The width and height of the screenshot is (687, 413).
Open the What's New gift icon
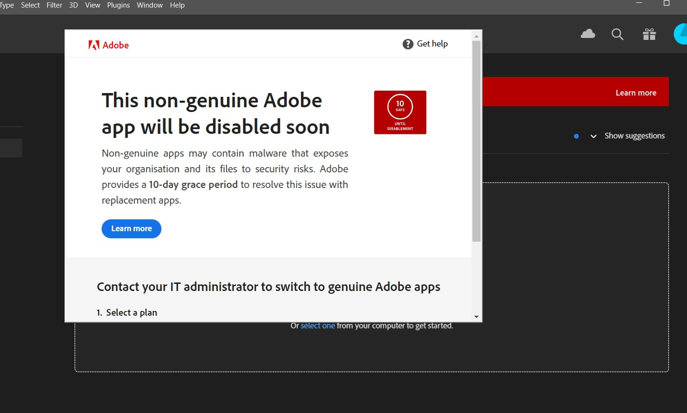click(649, 34)
